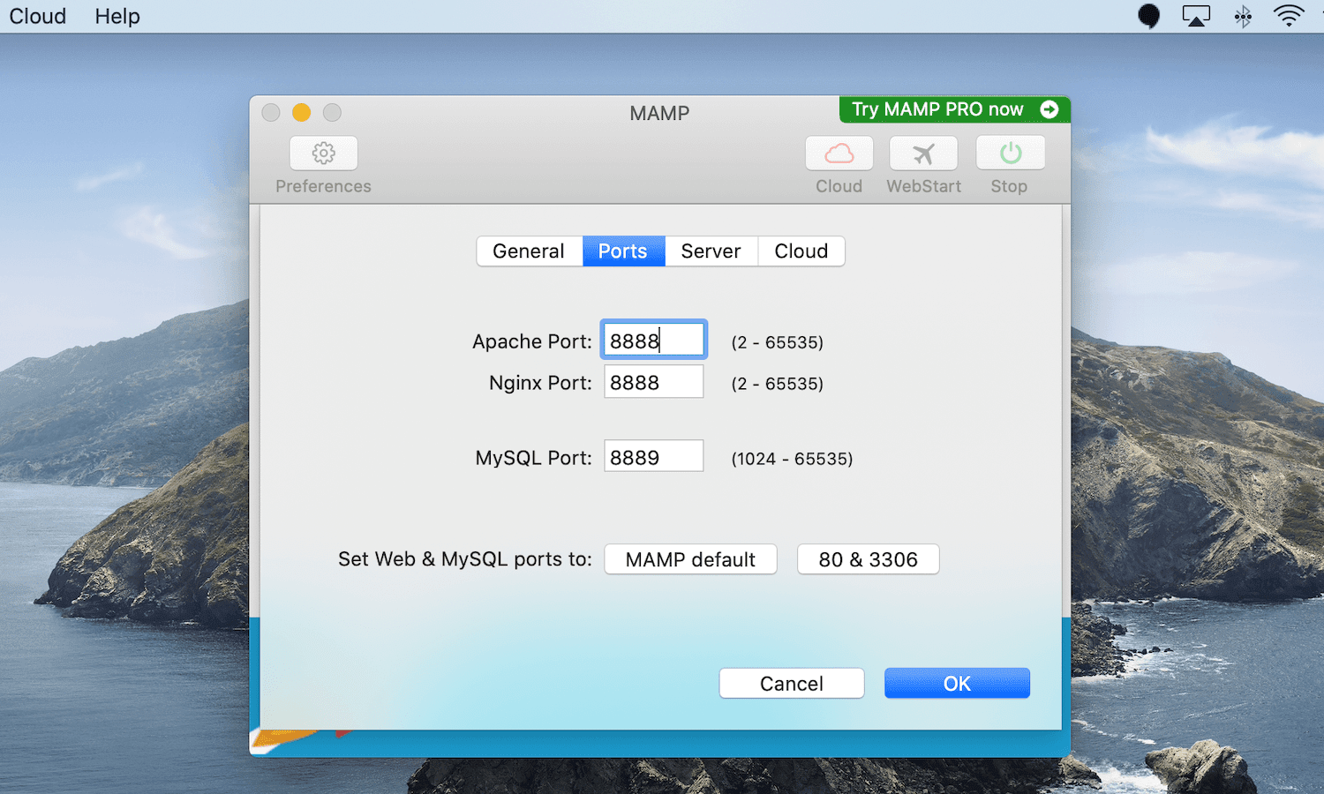The image size is (1324, 794).
Task: Open the Cloud menu in menu bar
Action: 38,16
